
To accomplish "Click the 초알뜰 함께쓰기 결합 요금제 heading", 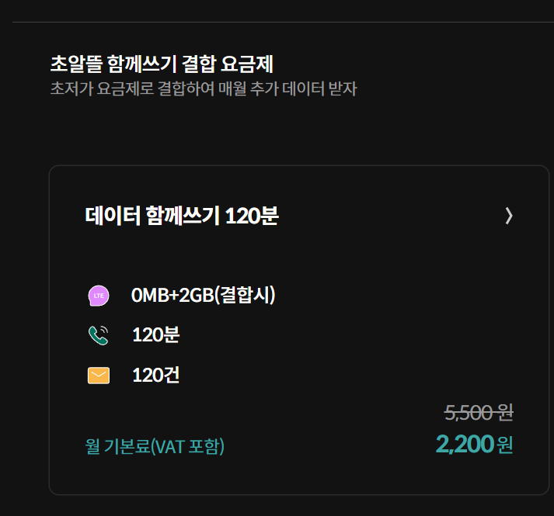I will [x=161, y=63].
